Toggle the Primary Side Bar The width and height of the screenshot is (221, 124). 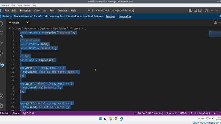tap(191, 10)
